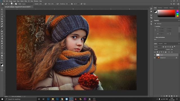Select the Pen tool
The image size is (180, 101).
pyautogui.click(x=2, y=46)
